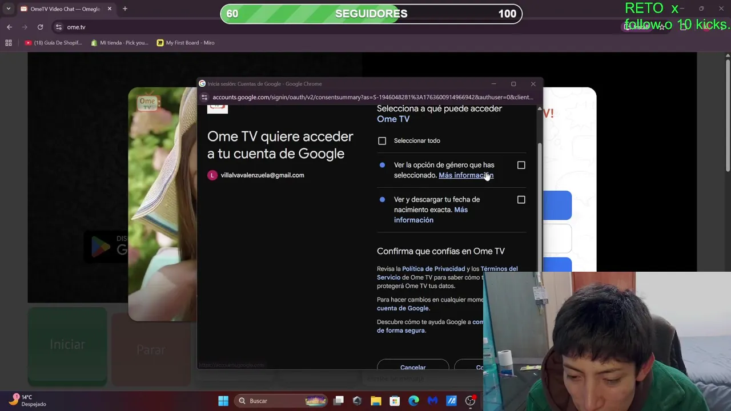
Task: Click site settings icon beside ome.tv
Action: (x=58, y=27)
